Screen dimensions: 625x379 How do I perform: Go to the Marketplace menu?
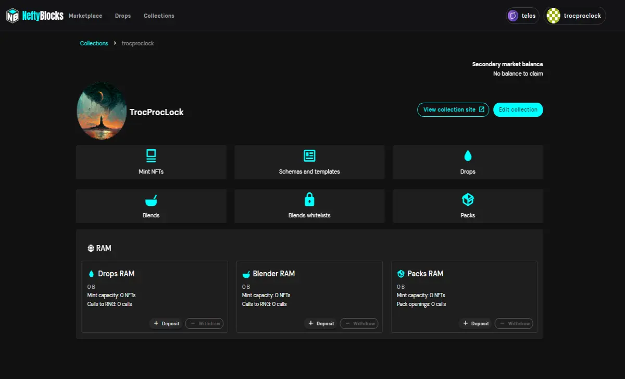pyautogui.click(x=85, y=16)
